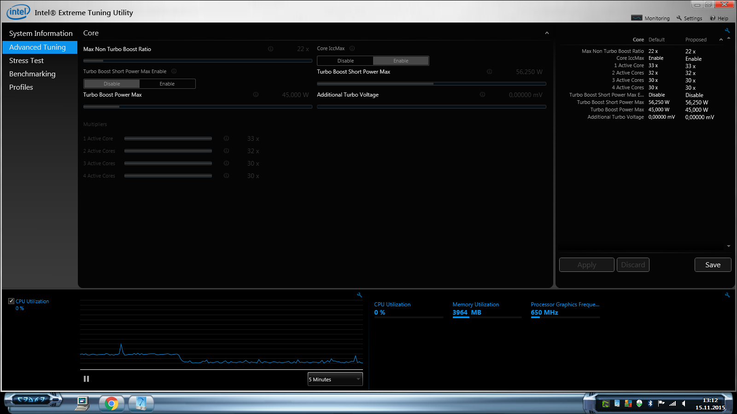Set Core IccMax to Disable
This screenshot has height=414, width=737.
click(x=345, y=61)
